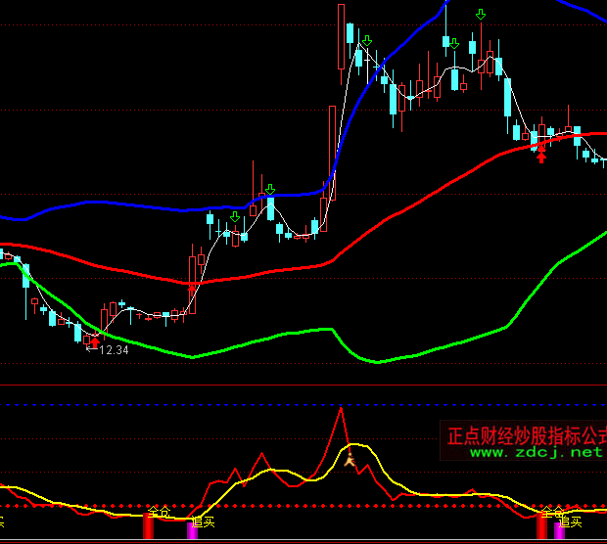Viewport: 607px width, 544px height.
Task: Click the left 追买 label
Action: tap(204, 521)
